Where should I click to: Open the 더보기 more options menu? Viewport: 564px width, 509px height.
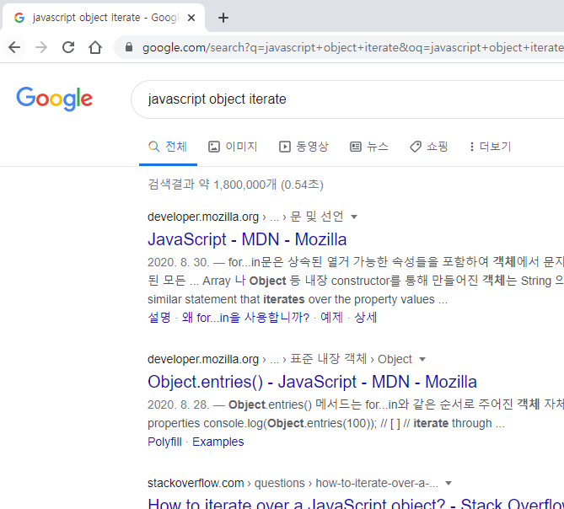[x=490, y=147]
